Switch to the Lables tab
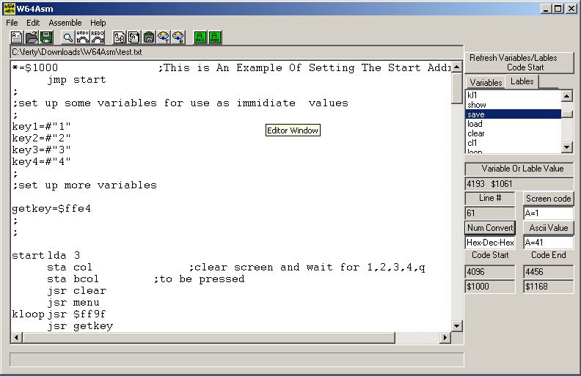The height and width of the screenshot is (376, 581). (x=522, y=81)
